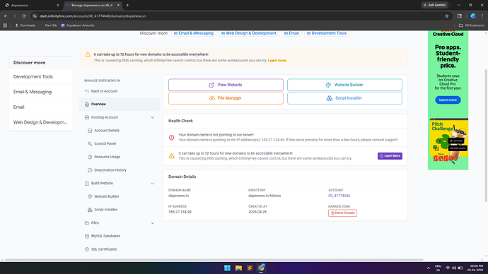Open the Back to Account link
The width and height of the screenshot is (488, 274).
pyautogui.click(x=101, y=91)
